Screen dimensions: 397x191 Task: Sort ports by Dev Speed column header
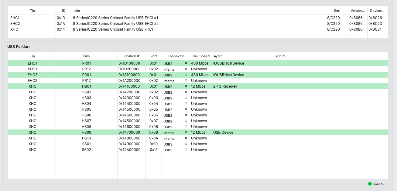pyautogui.click(x=201, y=56)
